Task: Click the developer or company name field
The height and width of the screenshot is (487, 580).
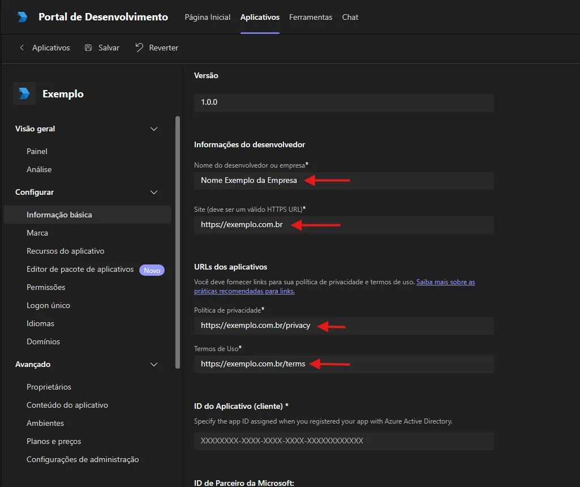Action: click(344, 181)
